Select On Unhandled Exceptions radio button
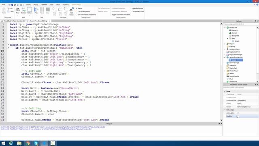 click(76, 15)
